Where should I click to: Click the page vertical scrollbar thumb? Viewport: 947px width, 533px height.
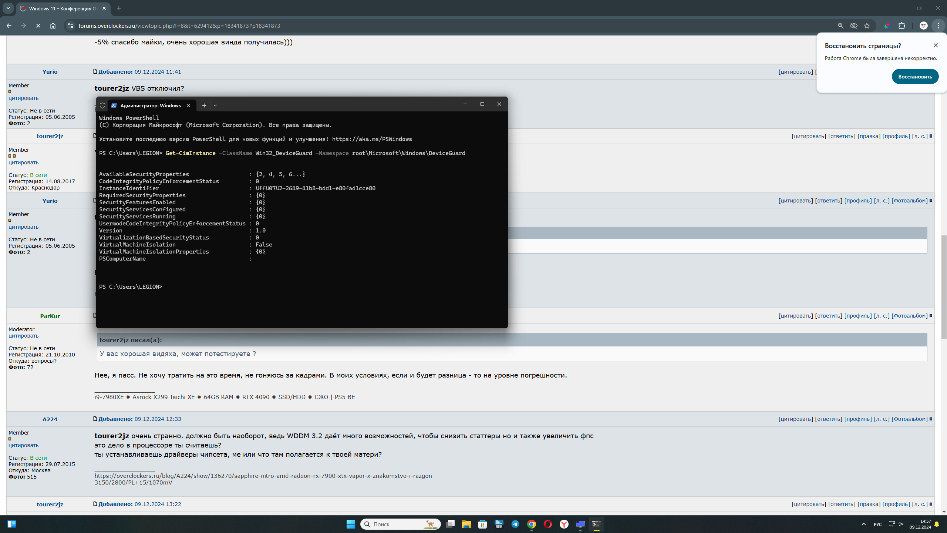click(x=944, y=287)
